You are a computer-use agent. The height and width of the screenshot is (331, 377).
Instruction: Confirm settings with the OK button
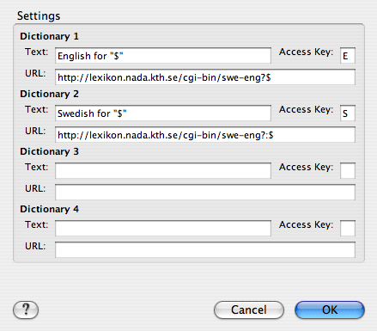[330, 310]
